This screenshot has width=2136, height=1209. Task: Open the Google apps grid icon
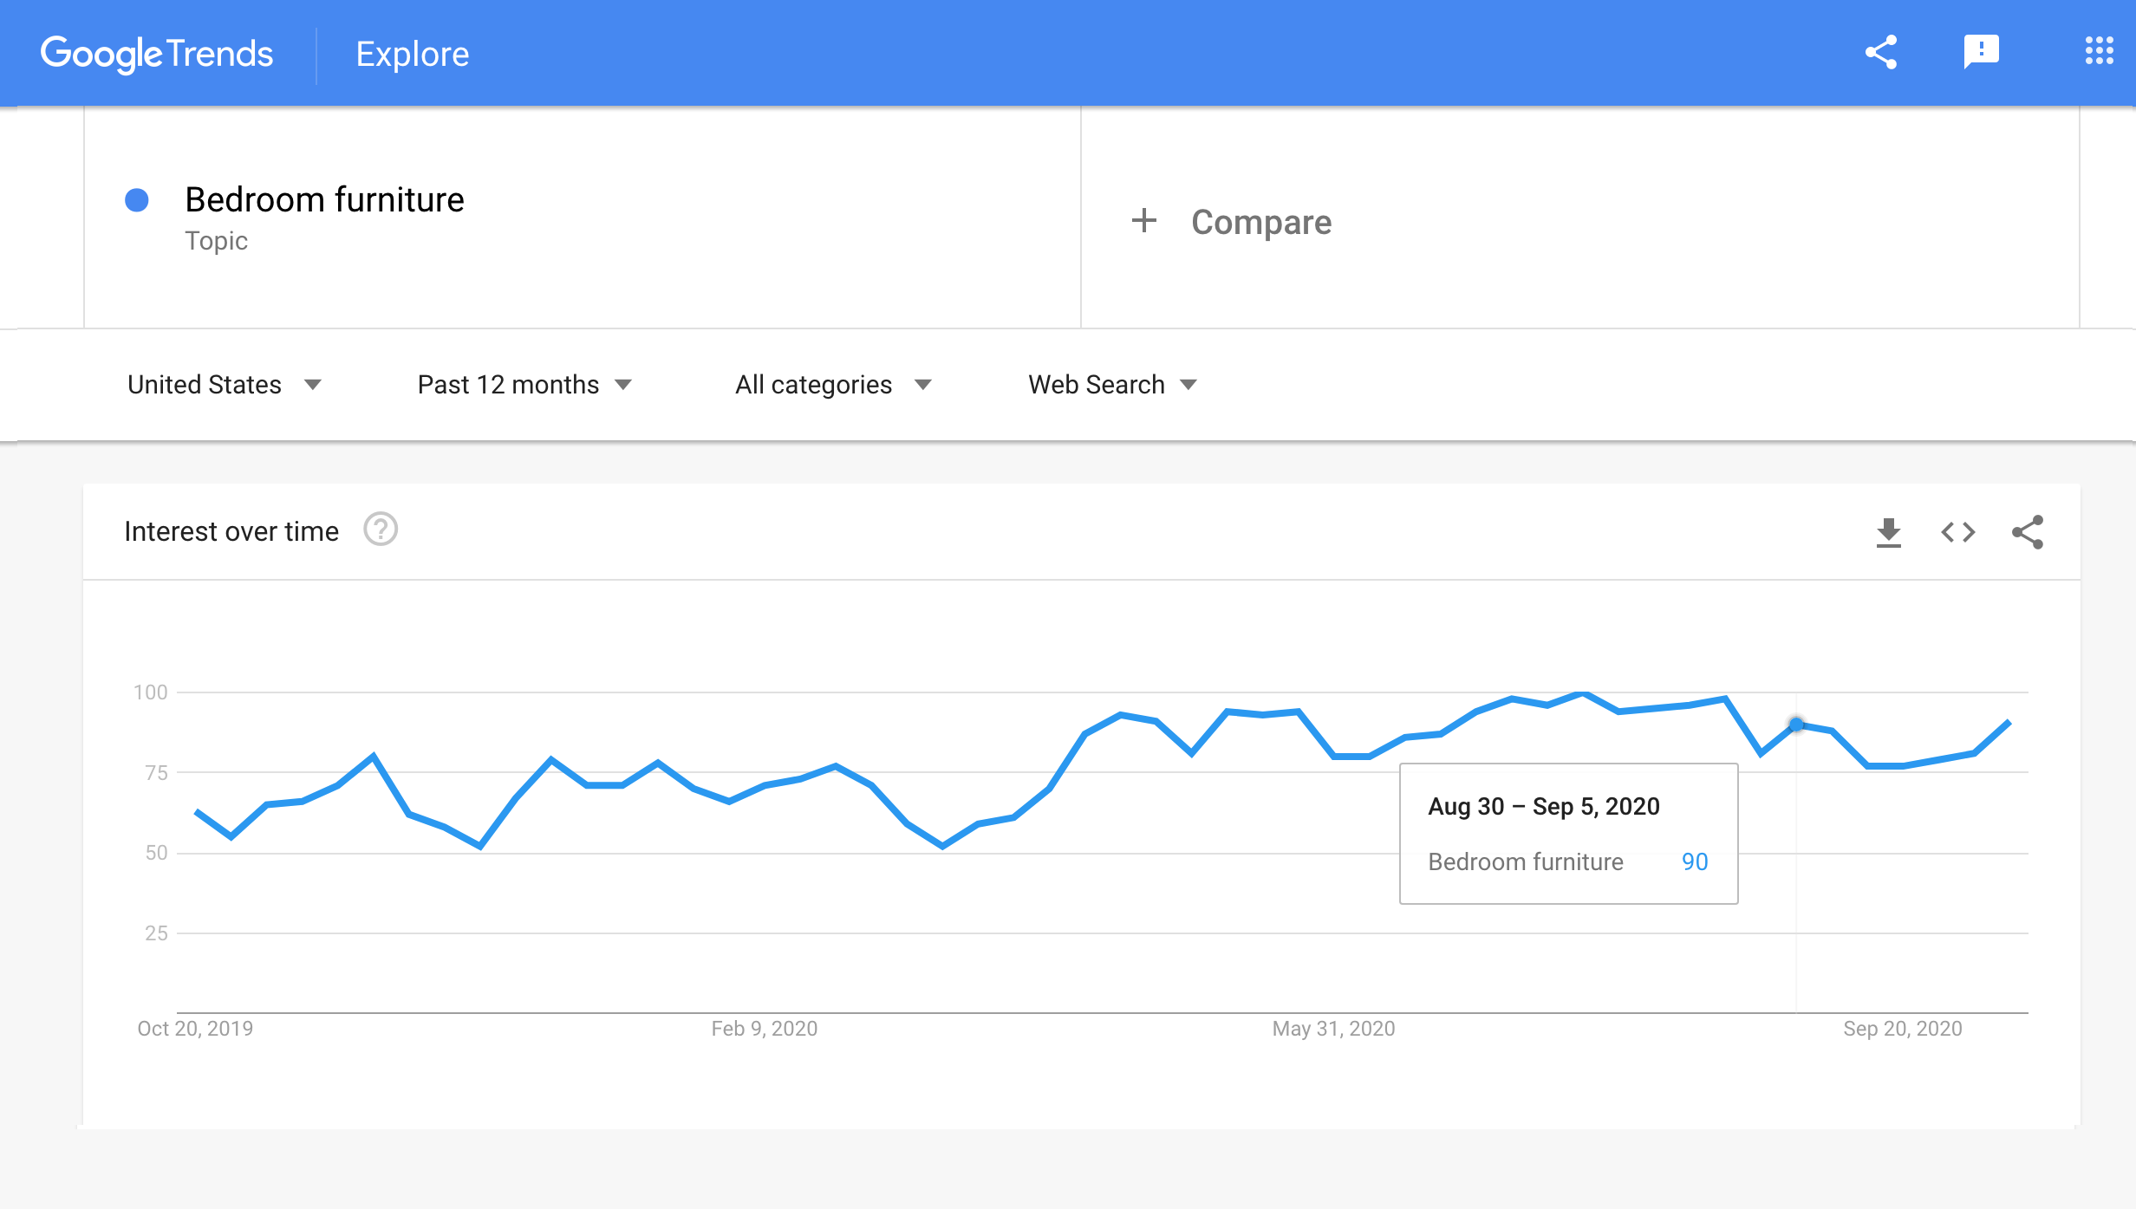coord(2099,50)
